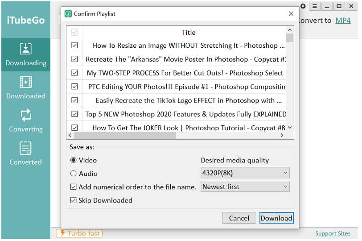Image resolution: width=362 pixels, height=241 pixels.
Task: Open the Converting section in sidebar
Action: (26, 121)
